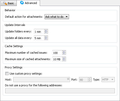
Task: Increase the Update all data every interval
Action: point(46,37)
